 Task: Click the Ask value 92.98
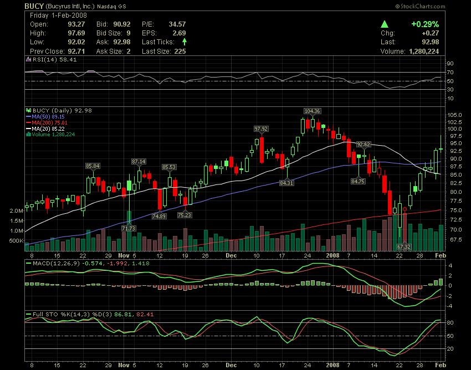[122, 42]
